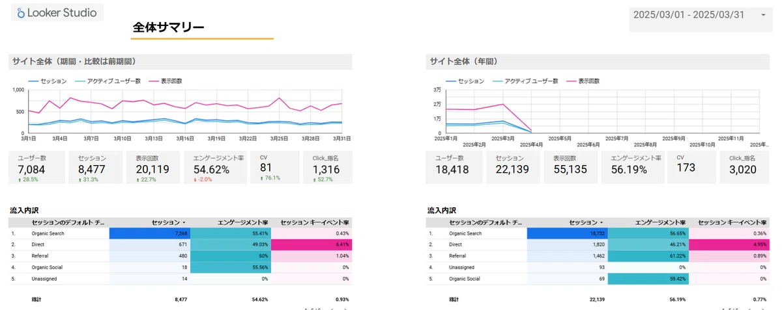Image resolution: width=782 pixels, height=310 pixels.
Task: Click the right 流入内訳 table title
Action: (x=441, y=210)
